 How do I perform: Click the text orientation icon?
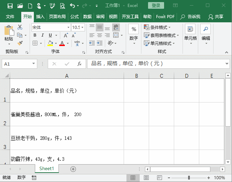(110, 43)
